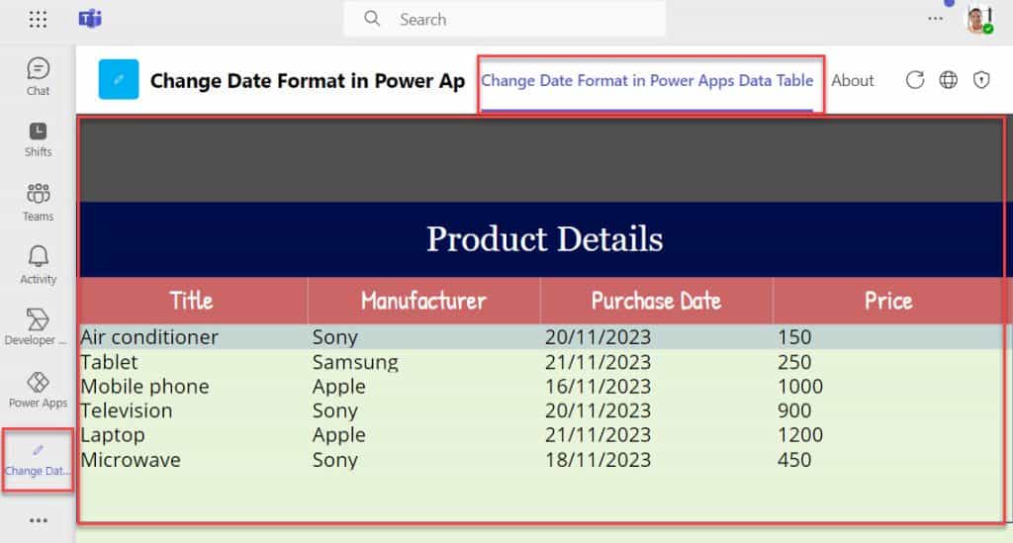
Task: Click the price value 450
Action: (x=794, y=460)
